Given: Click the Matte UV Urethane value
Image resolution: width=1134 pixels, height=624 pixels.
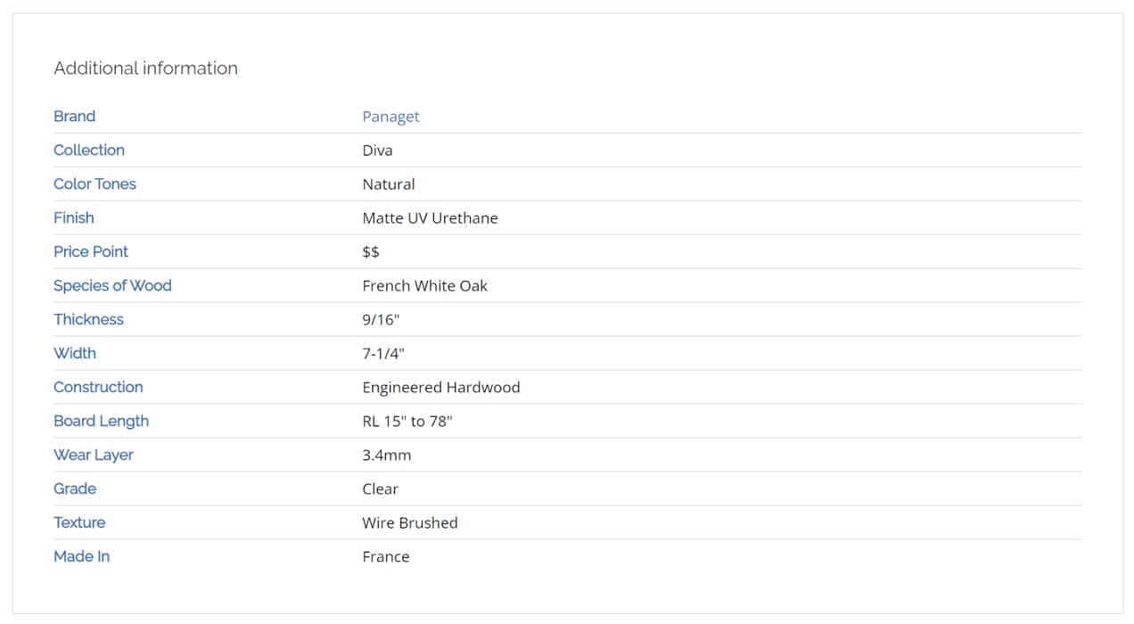Looking at the screenshot, I should pos(430,218).
